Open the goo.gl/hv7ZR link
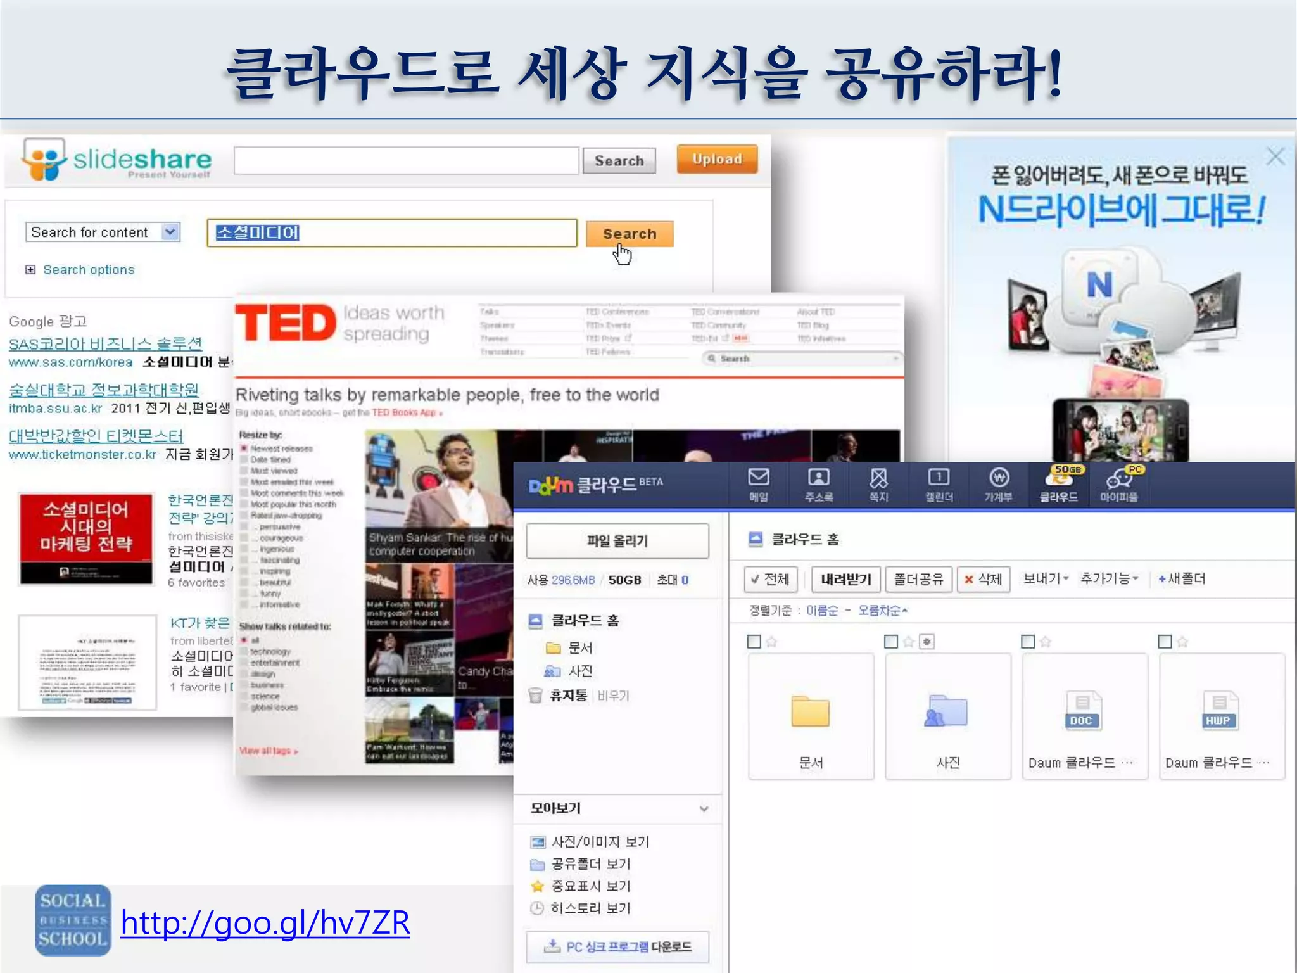Image resolution: width=1297 pixels, height=973 pixels. pos(265,922)
